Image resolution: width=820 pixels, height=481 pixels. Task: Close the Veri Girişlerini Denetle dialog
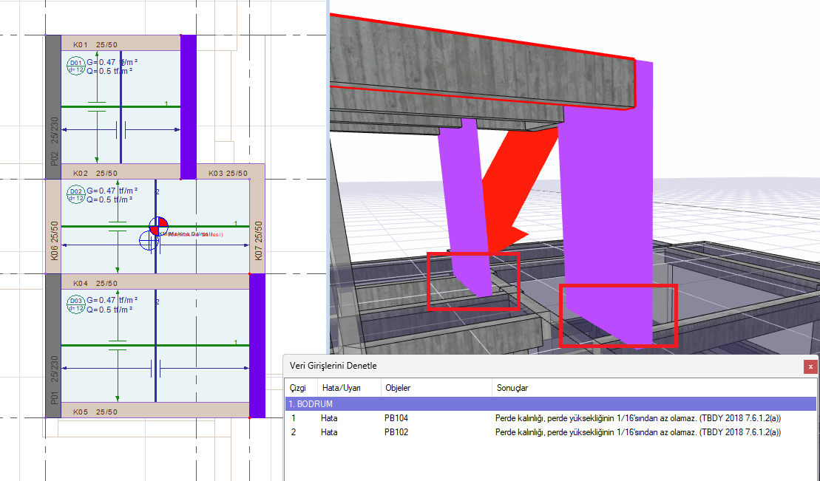point(810,366)
